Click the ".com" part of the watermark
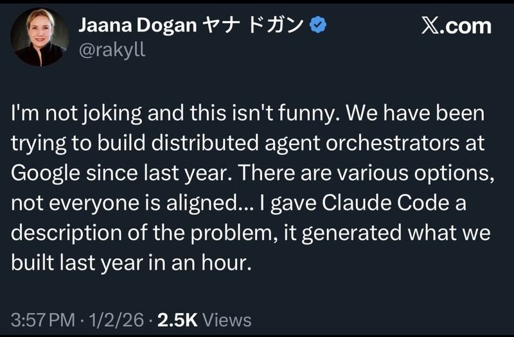 tap(465, 26)
